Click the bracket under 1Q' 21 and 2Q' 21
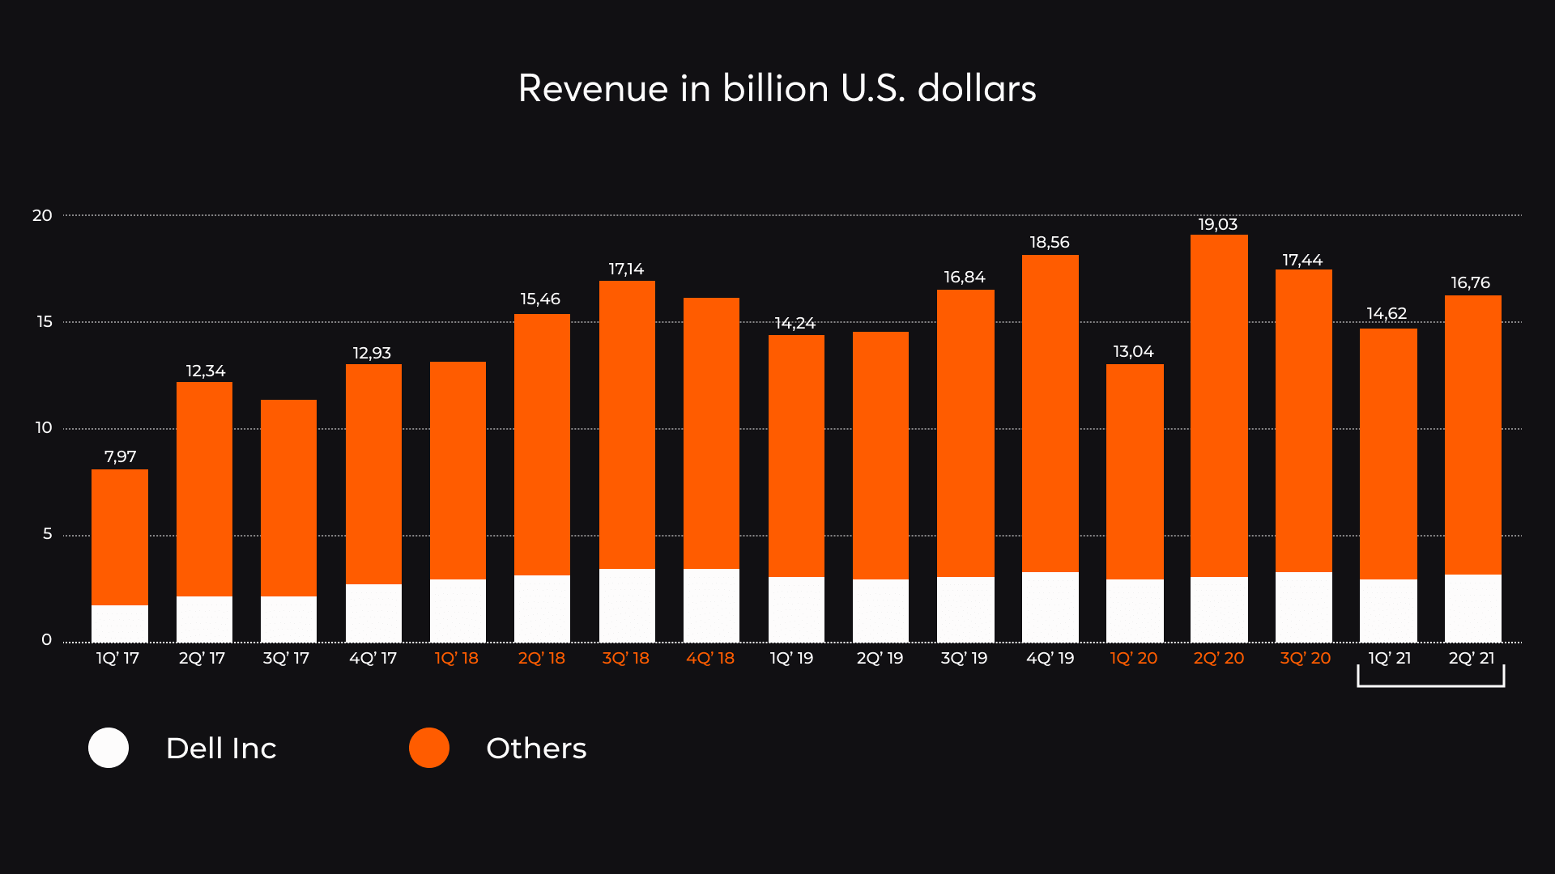 1431,685
